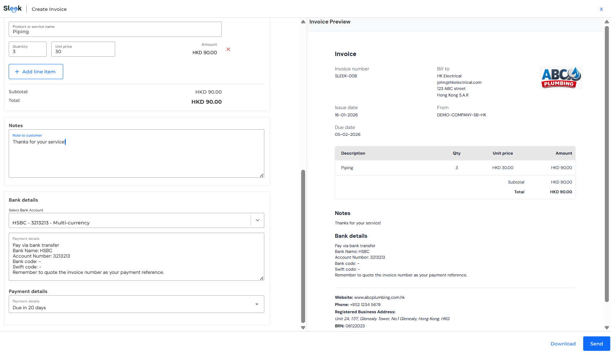Viewport: 611px width, 353px height.
Task: Click the Note to customer text area
Action: point(136,154)
